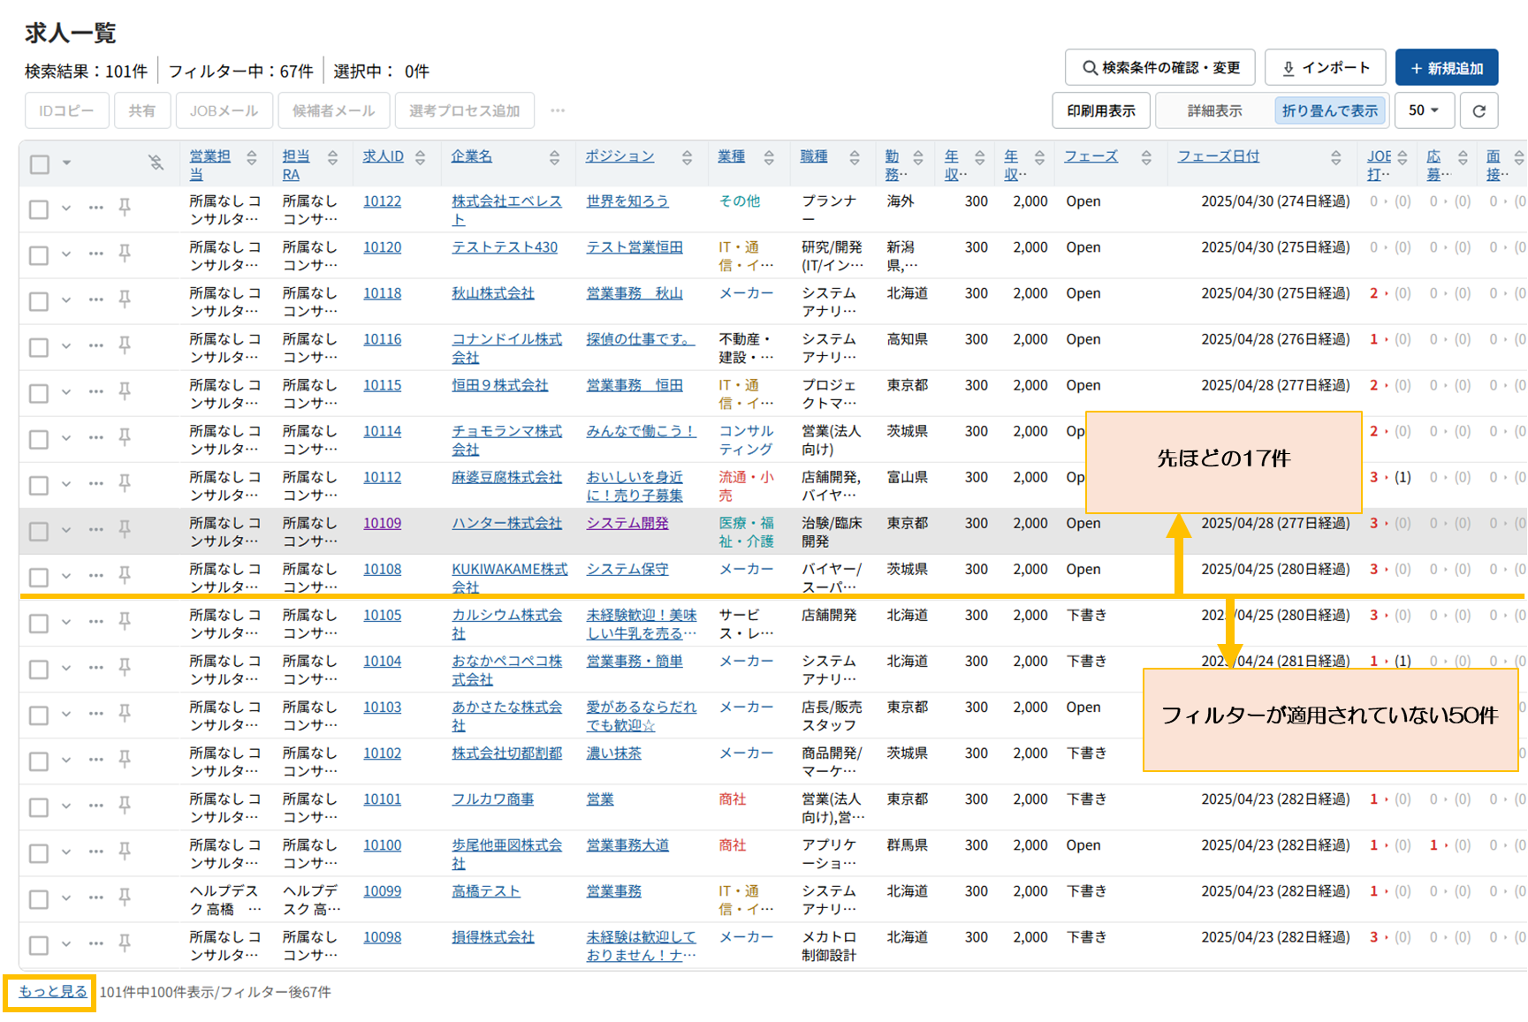
Task: Switch to 折り畳んで表示 view
Action: tap(1329, 111)
